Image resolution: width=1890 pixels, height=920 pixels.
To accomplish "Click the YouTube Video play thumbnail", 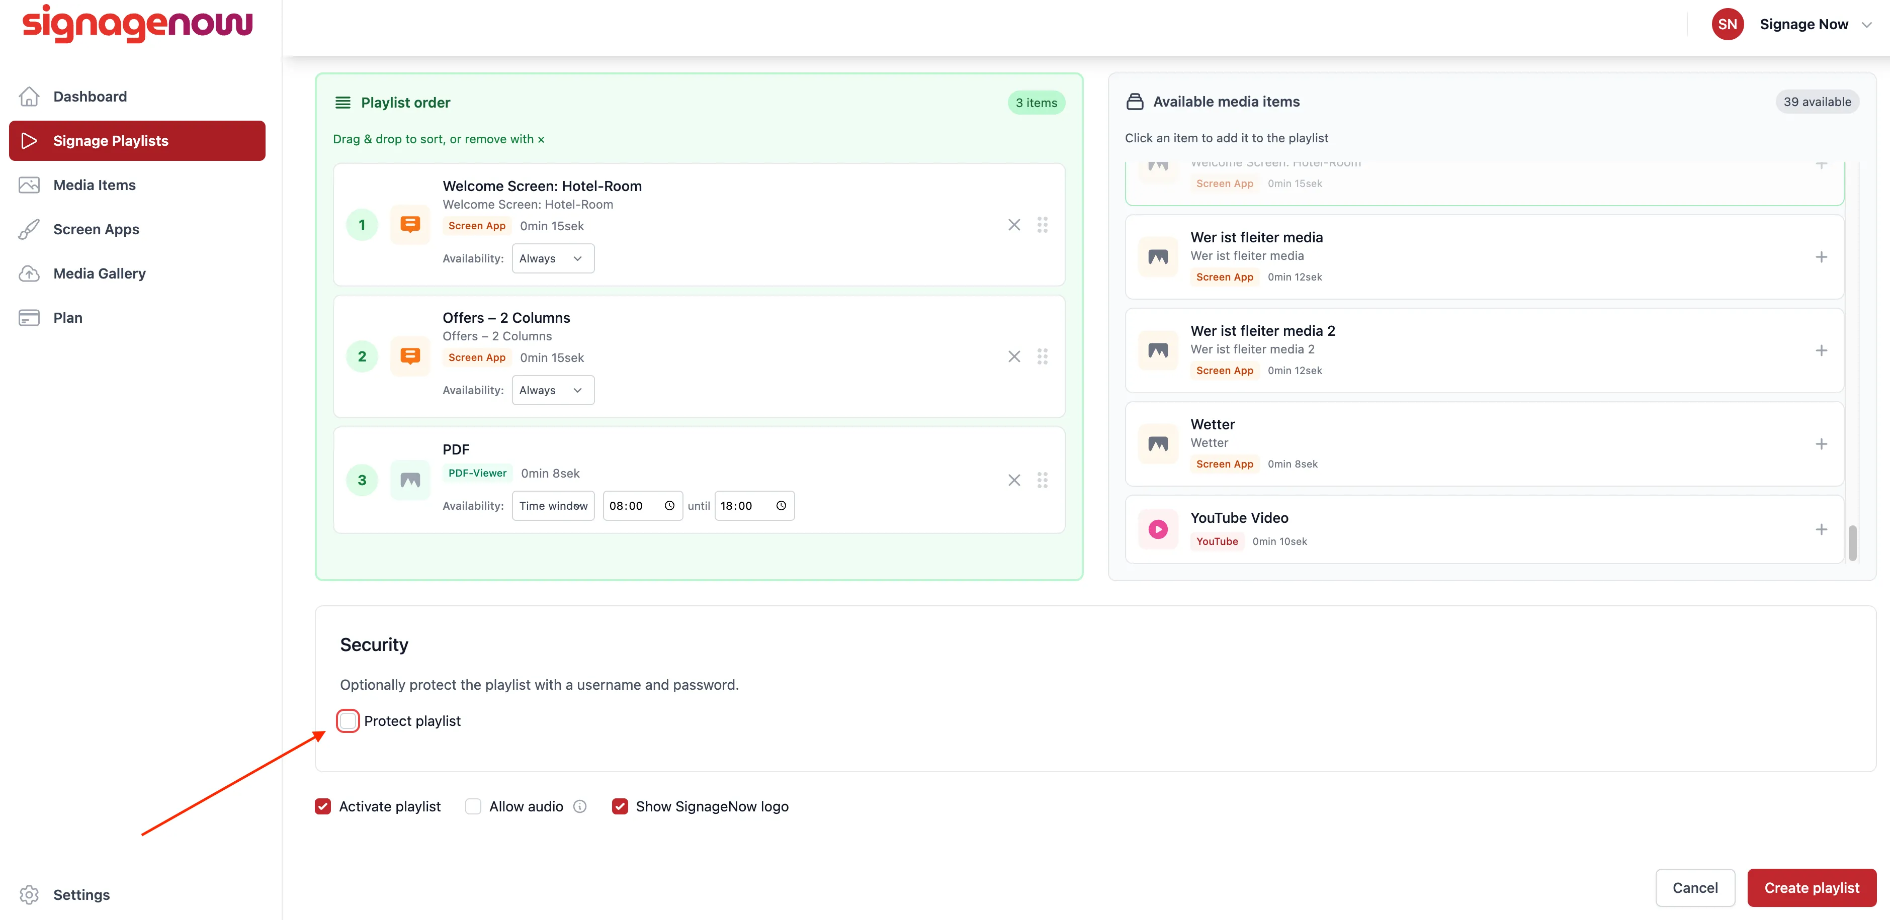I will pos(1158,529).
